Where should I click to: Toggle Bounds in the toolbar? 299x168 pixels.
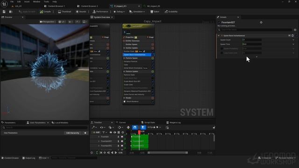tap(81, 12)
